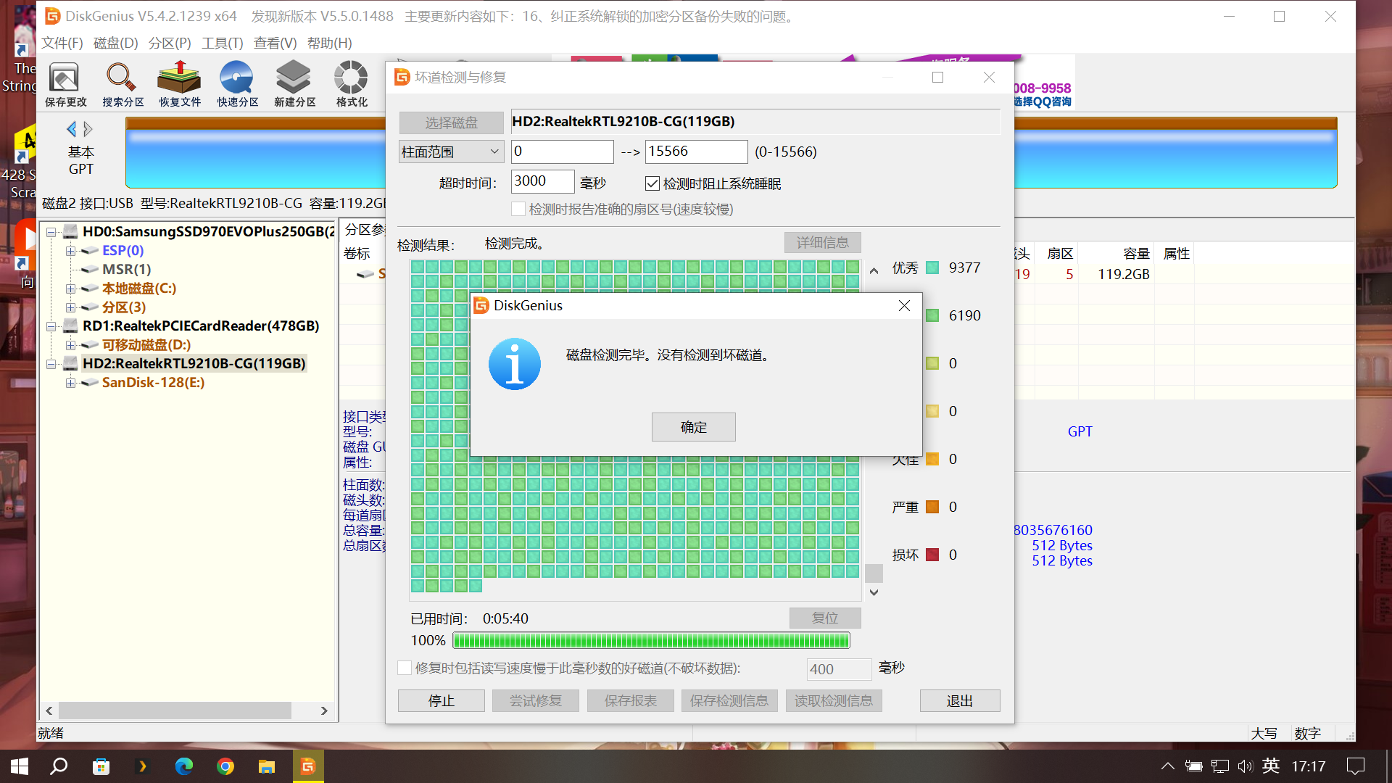This screenshot has height=783, width=1392.
Task: Click the timeout field showing 3000
Action: tap(543, 181)
